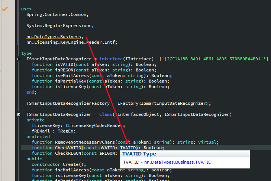Click the constructor Create declaration
Image resolution: width=271 pixels, height=181 pixels.
(59, 164)
